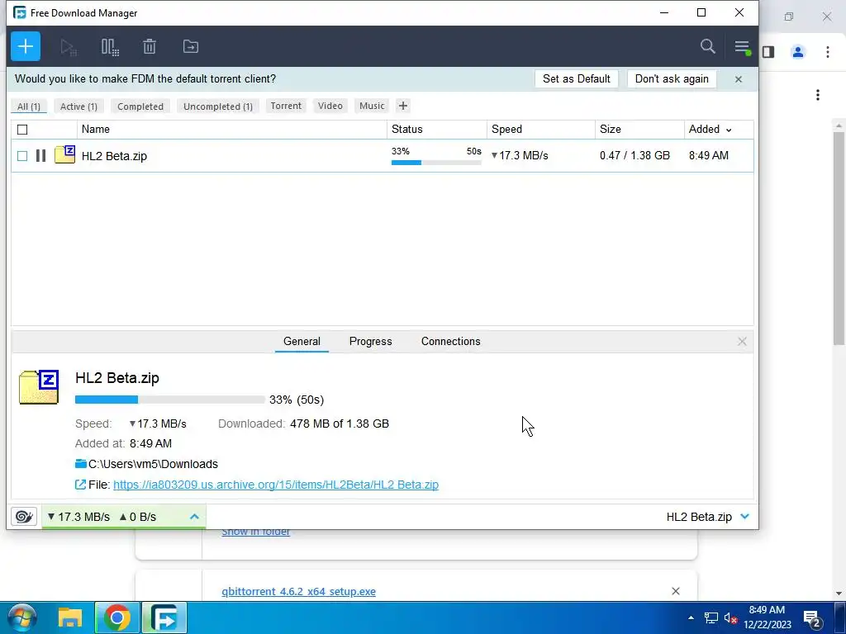Click the taskbar clock showing 8:49 AM

[x=768, y=617]
